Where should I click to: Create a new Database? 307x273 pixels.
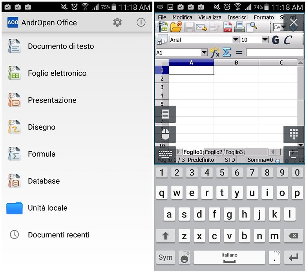[77, 181]
